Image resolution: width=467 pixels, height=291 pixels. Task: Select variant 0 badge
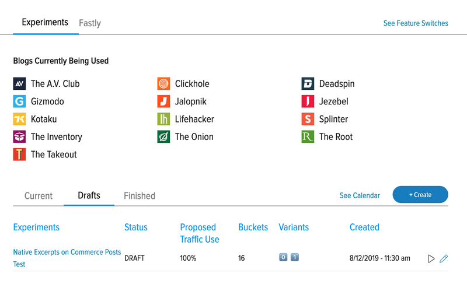(x=283, y=257)
